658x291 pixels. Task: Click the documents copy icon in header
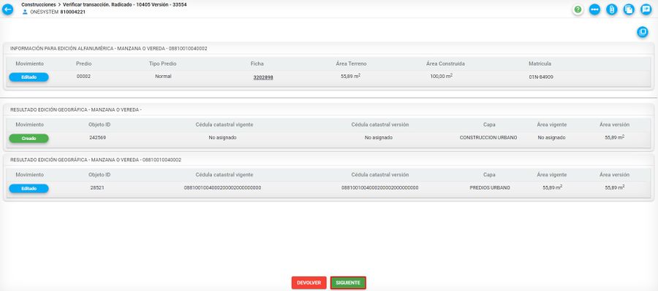629,9
